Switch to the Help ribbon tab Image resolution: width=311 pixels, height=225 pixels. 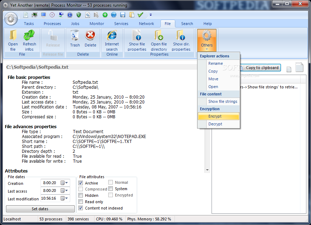[207, 24]
